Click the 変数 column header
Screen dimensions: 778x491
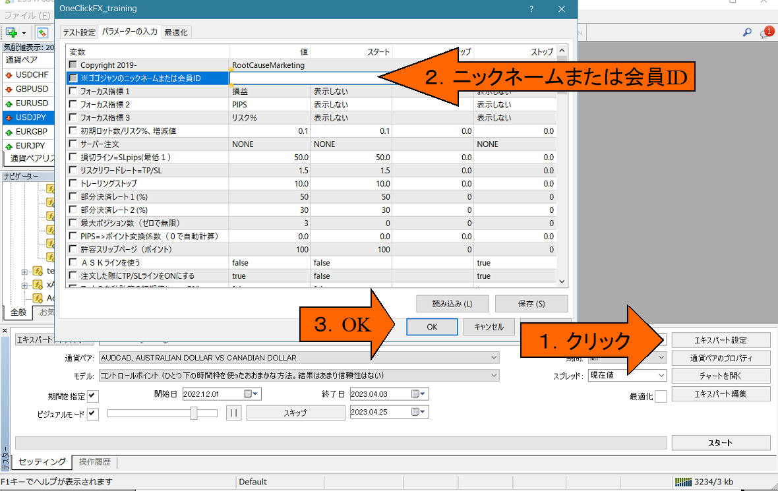tap(148, 51)
